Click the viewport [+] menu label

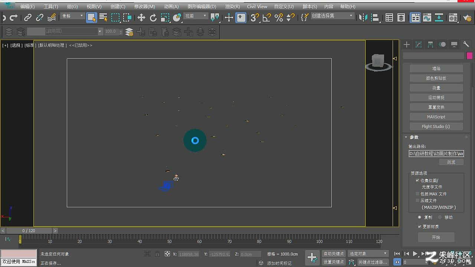pos(5,45)
